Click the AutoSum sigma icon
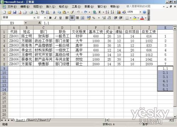This screenshot has width=177, height=127. click(x=100, y=12)
